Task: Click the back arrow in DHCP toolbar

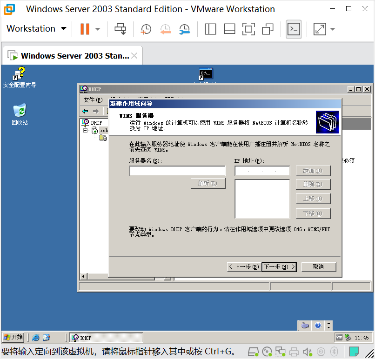Action: [85, 111]
